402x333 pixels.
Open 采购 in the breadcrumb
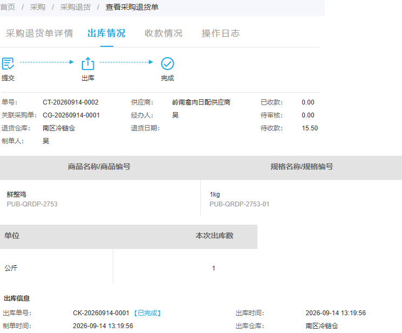[37, 7]
